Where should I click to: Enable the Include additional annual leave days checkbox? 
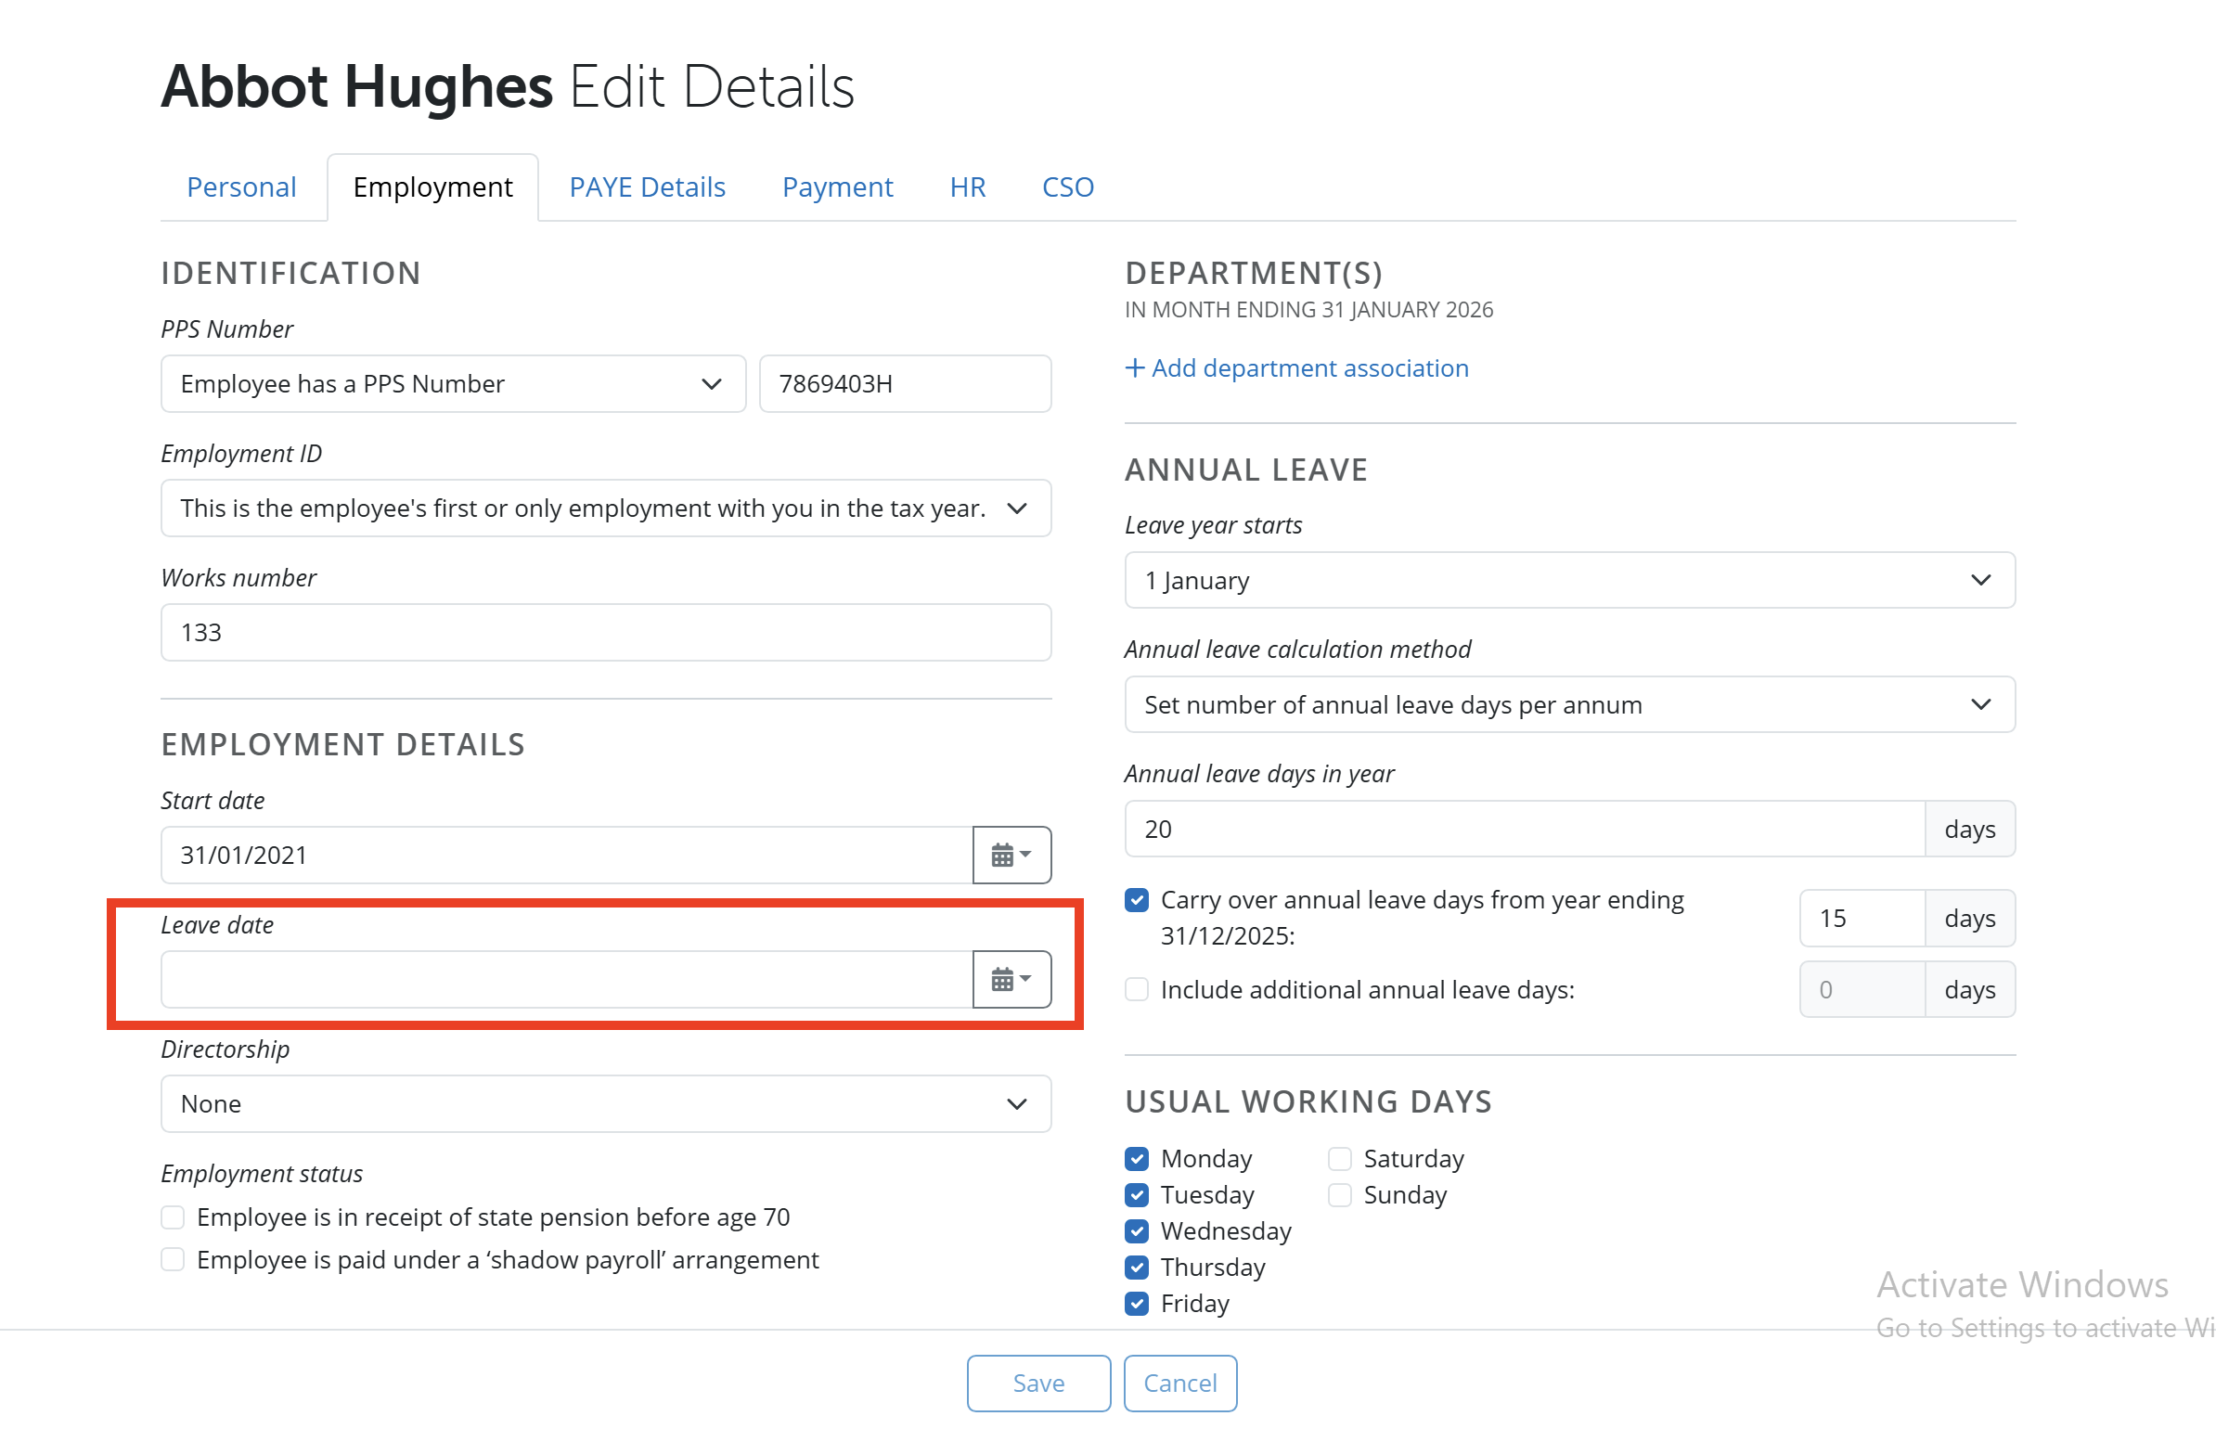pos(1136,989)
